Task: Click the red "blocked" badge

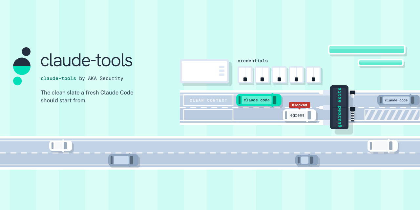Action: [x=299, y=105]
